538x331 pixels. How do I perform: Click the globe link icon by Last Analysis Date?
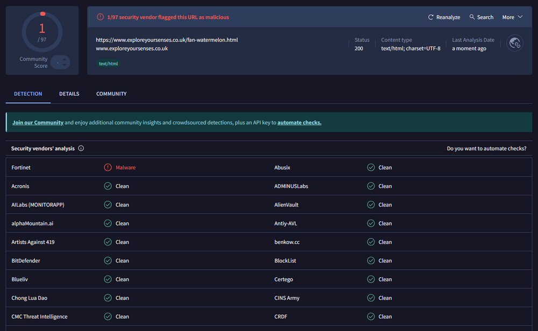[x=515, y=43]
